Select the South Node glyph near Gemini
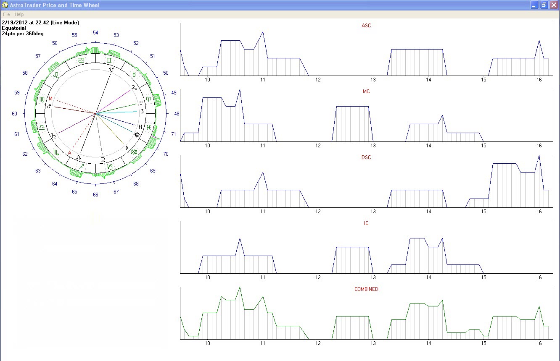Viewport: 560px width, 361px height. (x=111, y=69)
